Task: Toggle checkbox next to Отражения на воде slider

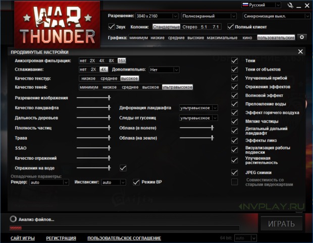Action: (x=123, y=168)
